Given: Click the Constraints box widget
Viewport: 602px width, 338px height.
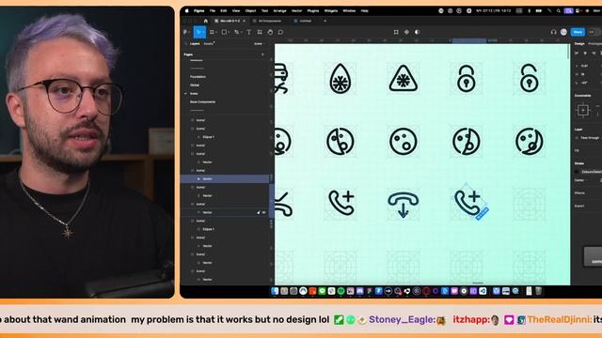Looking at the screenshot, I should [x=583, y=111].
